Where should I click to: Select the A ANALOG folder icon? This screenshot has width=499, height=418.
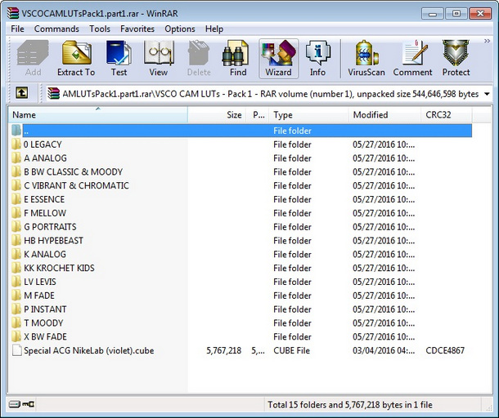(16, 158)
